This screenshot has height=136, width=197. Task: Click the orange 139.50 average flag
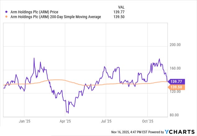[176, 87]
